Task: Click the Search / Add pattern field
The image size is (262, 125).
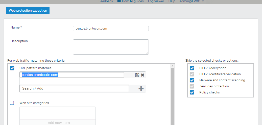Action: [x=74, y=88]
